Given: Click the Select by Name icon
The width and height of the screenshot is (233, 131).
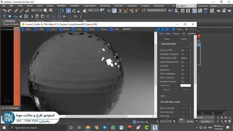Looking at the screenshot, I should click(x=51, y=10).
